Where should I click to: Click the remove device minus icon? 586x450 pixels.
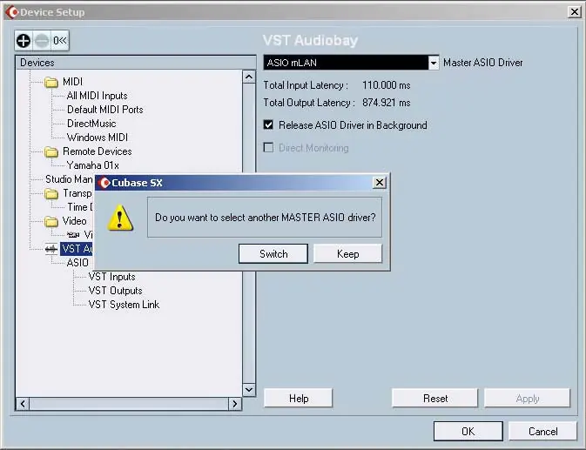tap(42, 40)
